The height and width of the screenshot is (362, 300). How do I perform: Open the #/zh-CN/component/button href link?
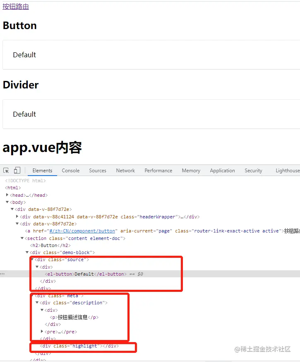click(82, 231)
